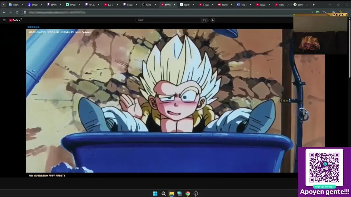Screen dimensions: 351x197
Task: Expand the tab search dropdown arrow
Action: pos(3,5)
